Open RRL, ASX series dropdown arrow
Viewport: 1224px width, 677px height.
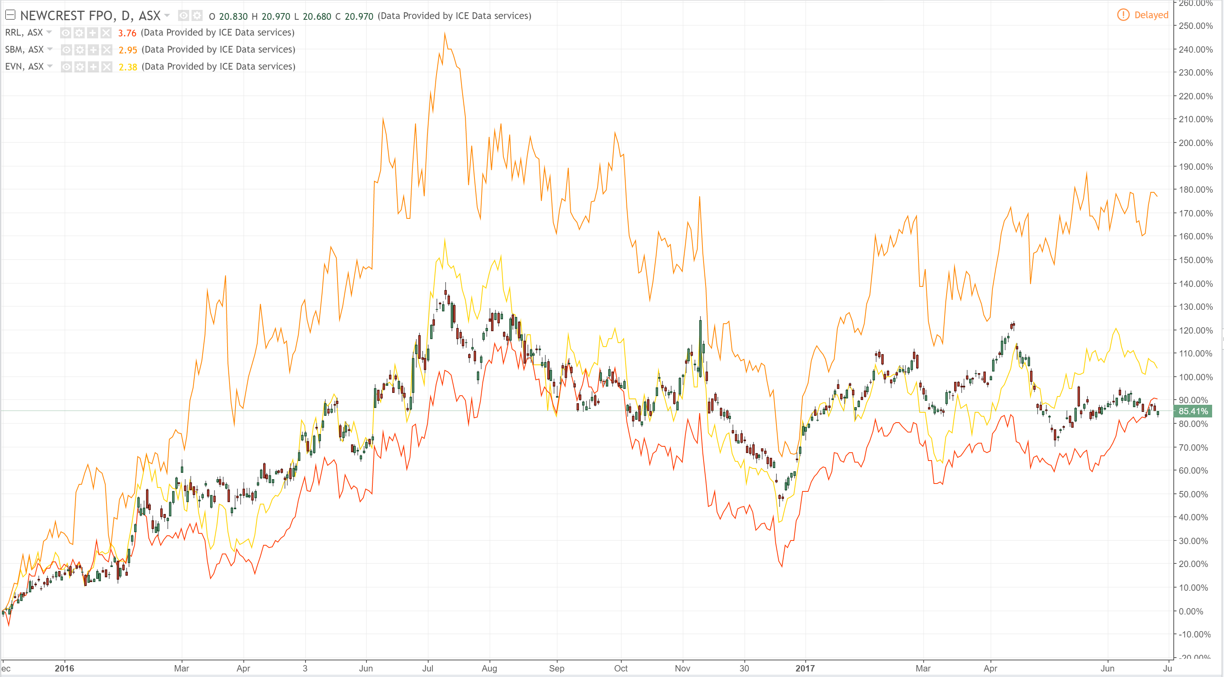[49, 32]
